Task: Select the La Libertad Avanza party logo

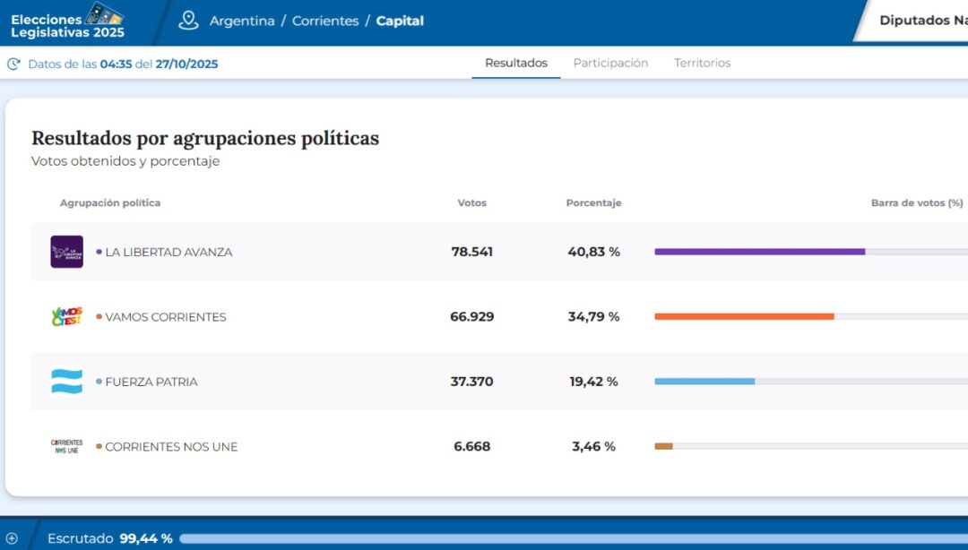Action: click(x=65, y=252)
